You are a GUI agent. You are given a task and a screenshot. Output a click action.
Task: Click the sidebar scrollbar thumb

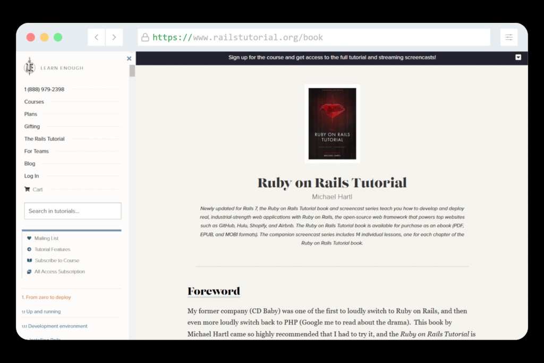tap(132, 71)
